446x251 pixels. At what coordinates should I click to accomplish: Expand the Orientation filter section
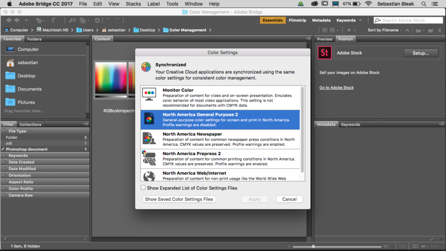(4, 175)
